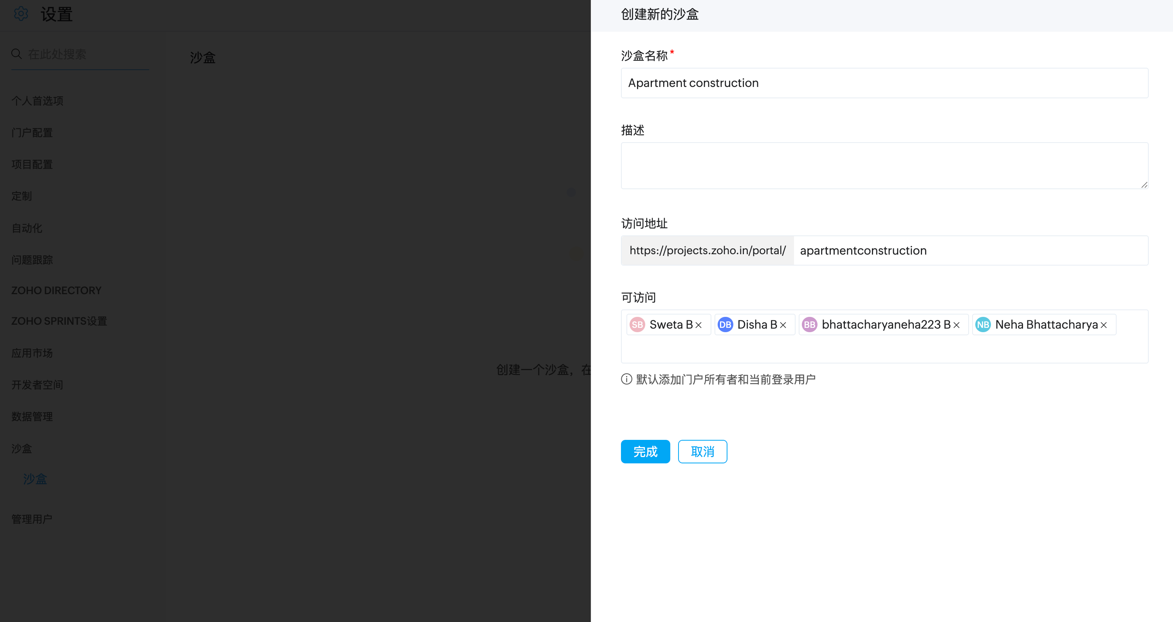Remove Disha B user chip

(x=783, y=325)
